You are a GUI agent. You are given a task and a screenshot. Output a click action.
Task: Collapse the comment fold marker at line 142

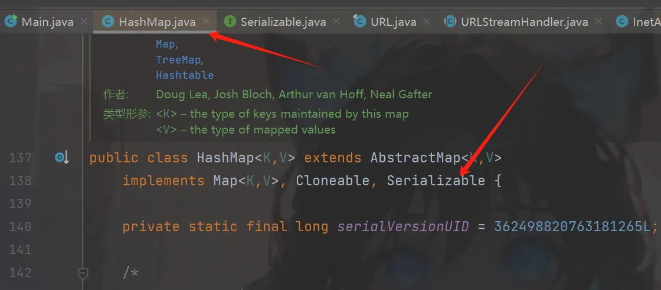click(83, 273)
